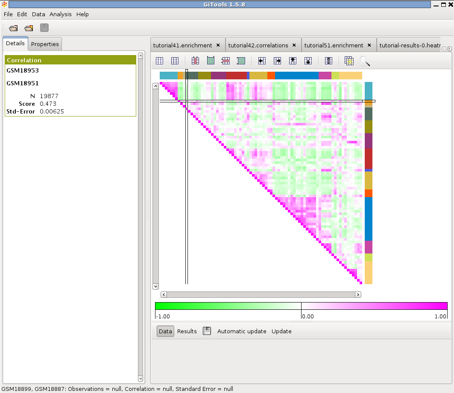Switch to the Details tab
The image size is (454, 393).
coord(15,44)
